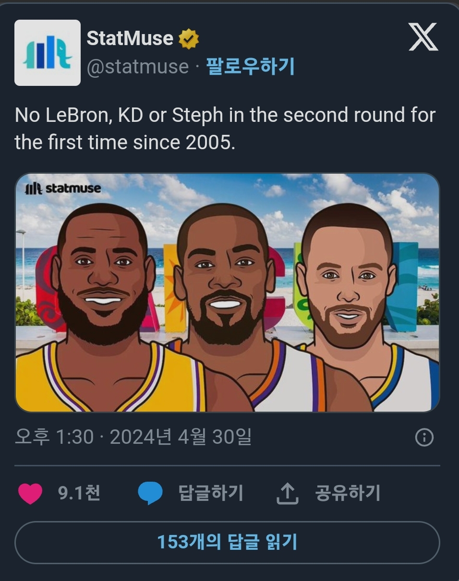The height and width of the screenshot is (581, 459).
Task: Click the 9.1천 like count
Action: pyautogui.click(x=79, y=493)
